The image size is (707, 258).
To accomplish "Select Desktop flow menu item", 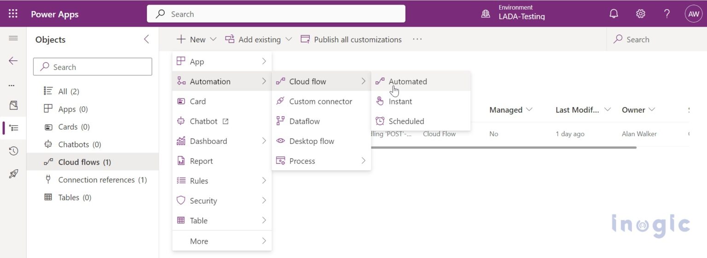I will [x=312, y=141].
